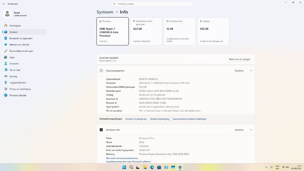Open Windows Update page
Image resolution: width=304 pixels, height=171 pixels.
25,95
